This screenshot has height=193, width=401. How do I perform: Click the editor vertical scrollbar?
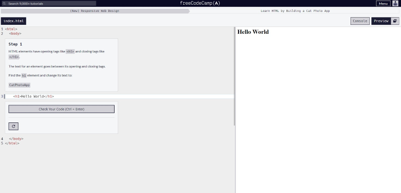point(234,76)
